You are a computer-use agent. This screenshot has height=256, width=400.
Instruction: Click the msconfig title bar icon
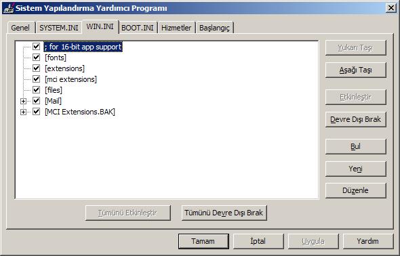pyautogui.click(x=8, y=8)
